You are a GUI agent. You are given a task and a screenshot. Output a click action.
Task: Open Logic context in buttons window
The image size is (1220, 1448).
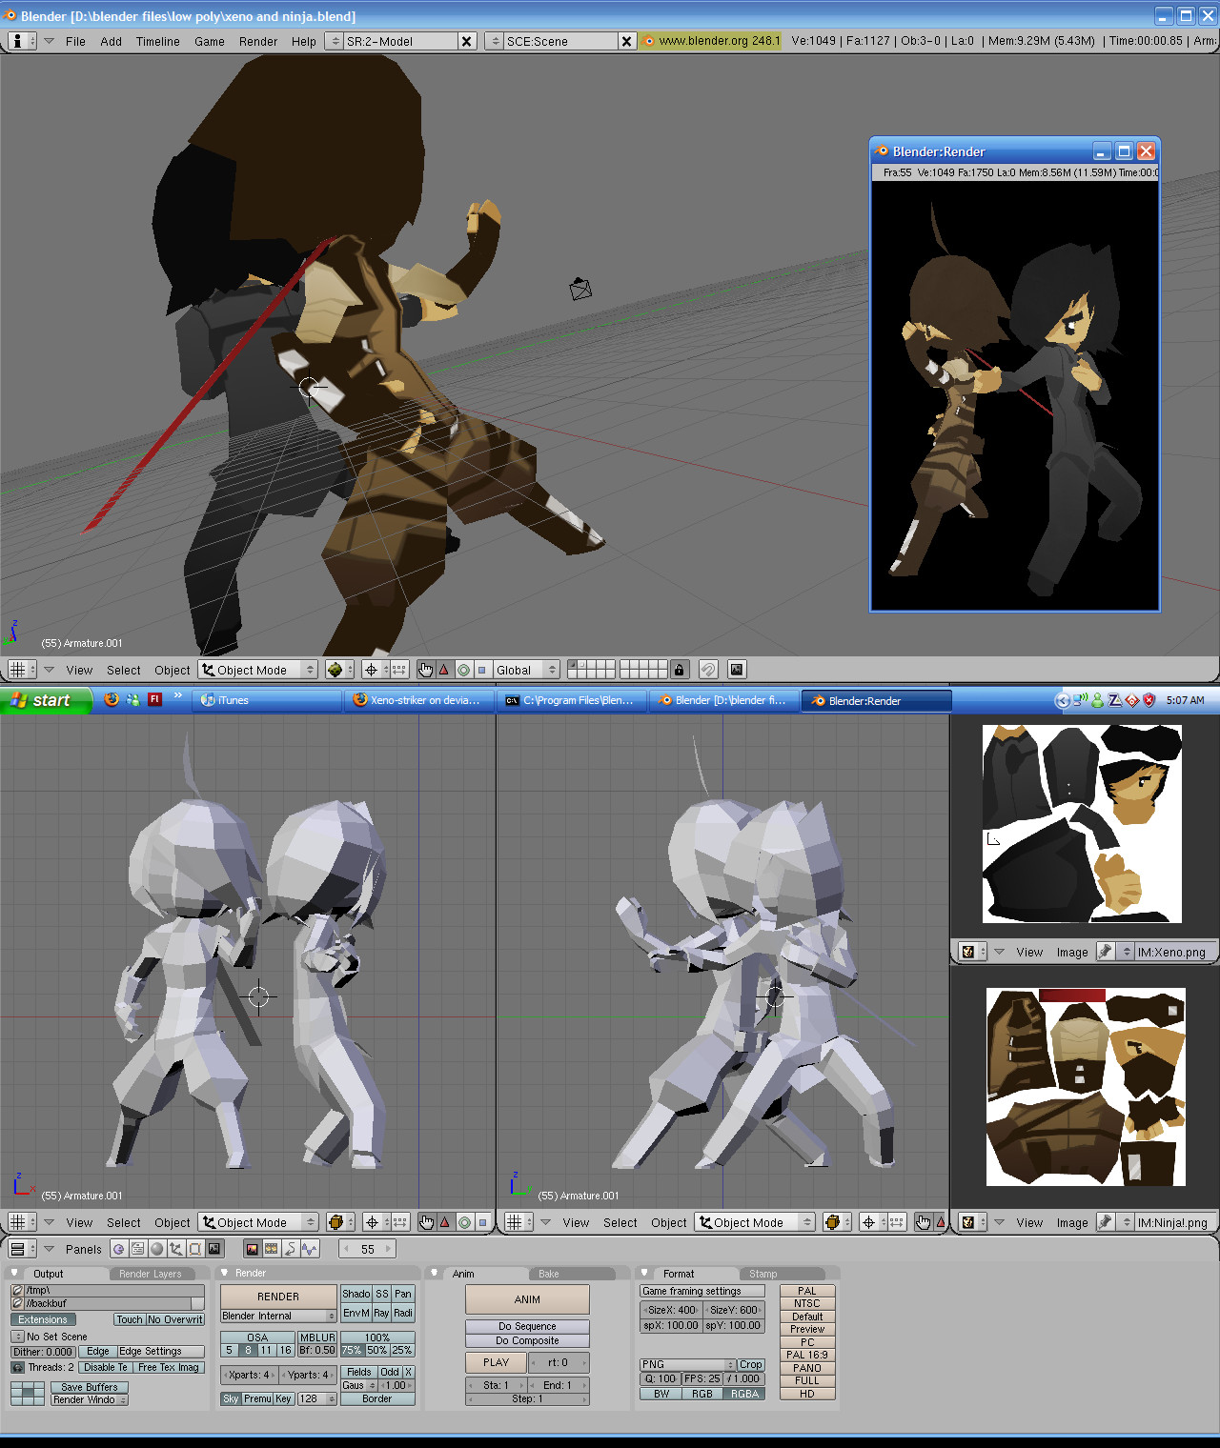(x=118, y=1249)
